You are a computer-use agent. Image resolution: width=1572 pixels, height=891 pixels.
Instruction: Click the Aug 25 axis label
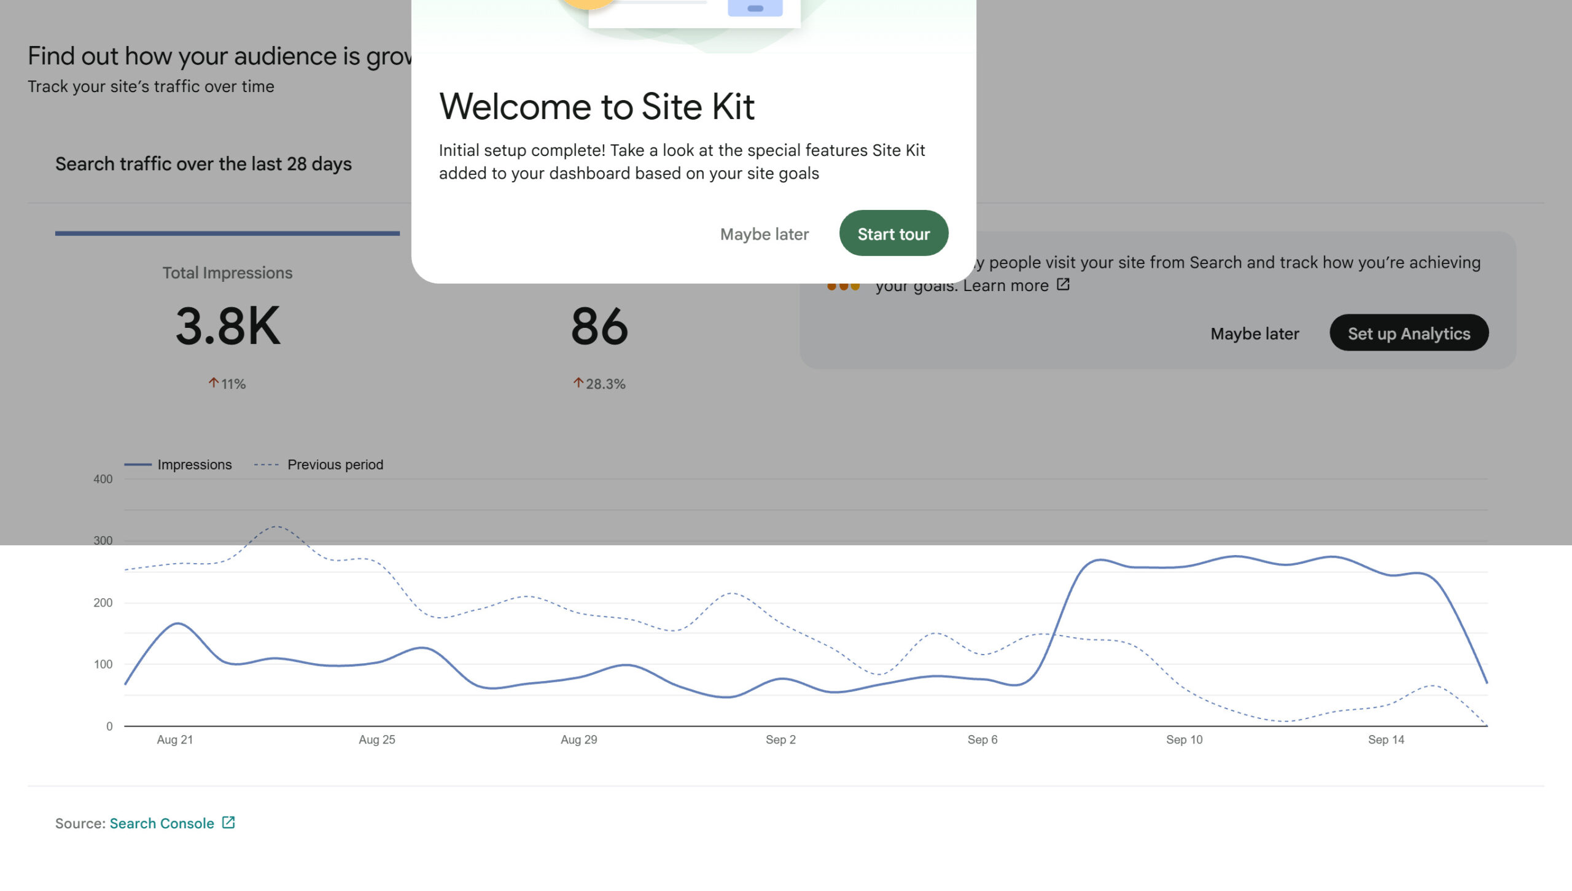(377, 739)
